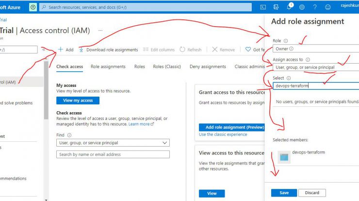Open the Role dropdown showing Owner

click(316, 49)
